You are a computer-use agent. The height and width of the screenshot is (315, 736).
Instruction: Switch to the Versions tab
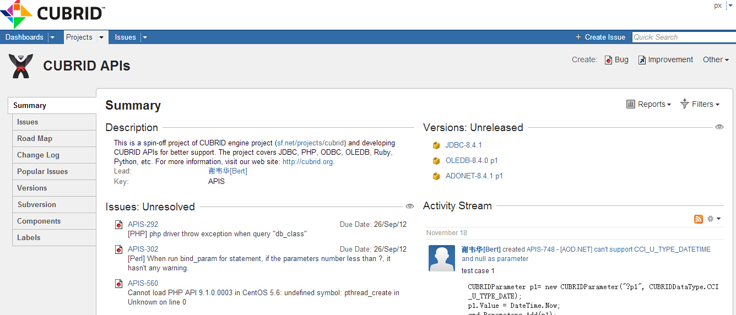click(x=54, y=188)
